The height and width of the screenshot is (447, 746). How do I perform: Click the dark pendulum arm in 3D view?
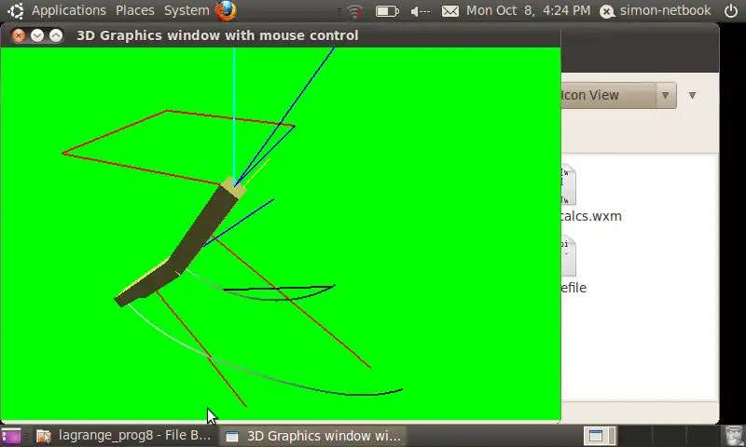click(202, 230)
